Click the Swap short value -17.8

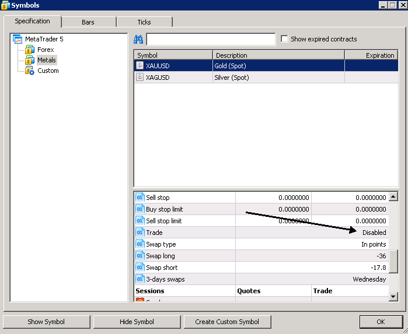coord(378,268)
